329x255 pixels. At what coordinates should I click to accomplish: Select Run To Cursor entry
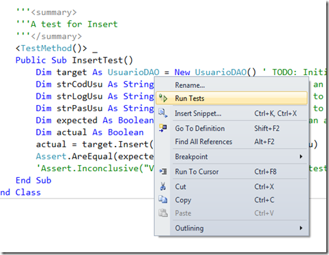231,172
